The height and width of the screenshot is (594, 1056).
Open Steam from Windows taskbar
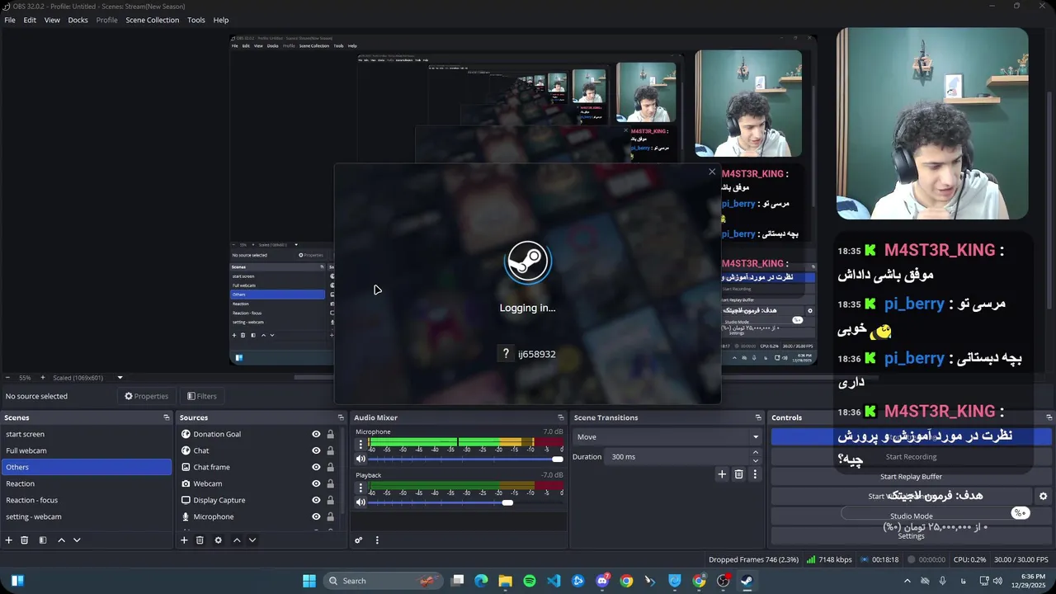point(747,581)
